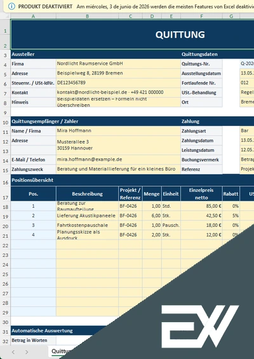Select the 'Lieferung Akustikpaneele' description cell

coord(87,215)
